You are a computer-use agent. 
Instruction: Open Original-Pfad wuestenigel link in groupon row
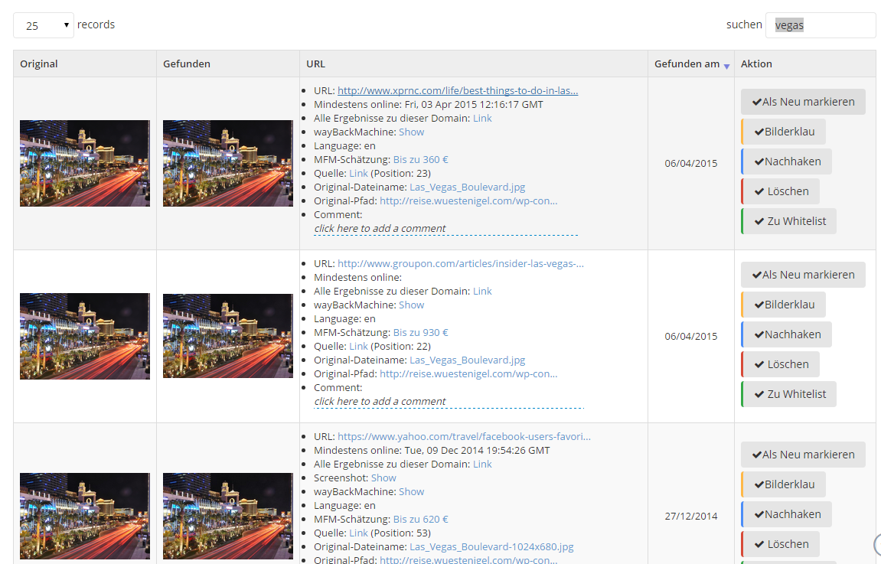[x=468, y=373]
